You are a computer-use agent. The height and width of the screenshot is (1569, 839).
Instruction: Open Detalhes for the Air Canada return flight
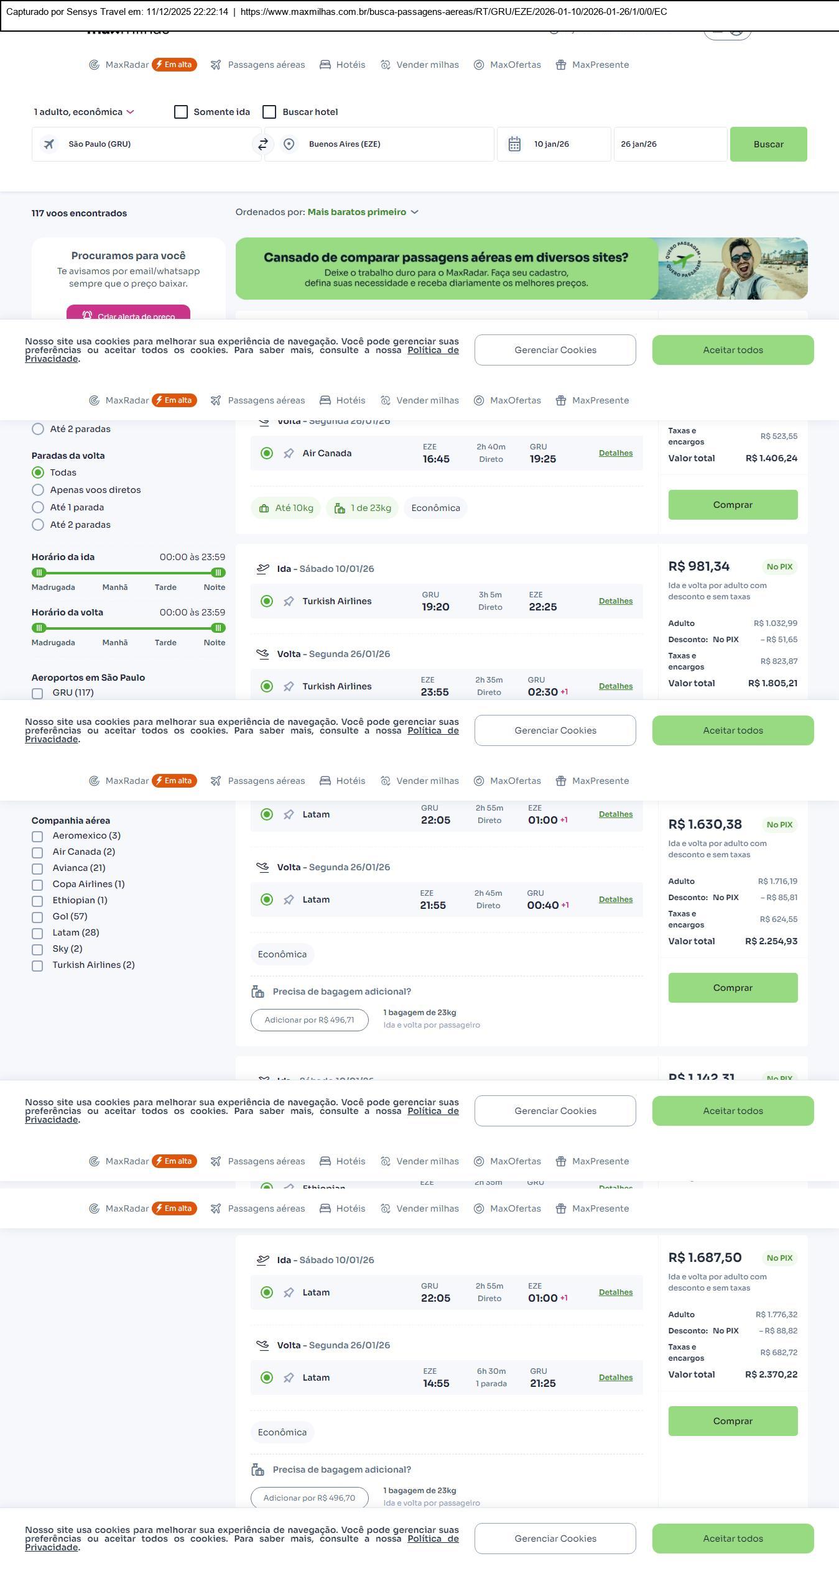coord(615,453)
